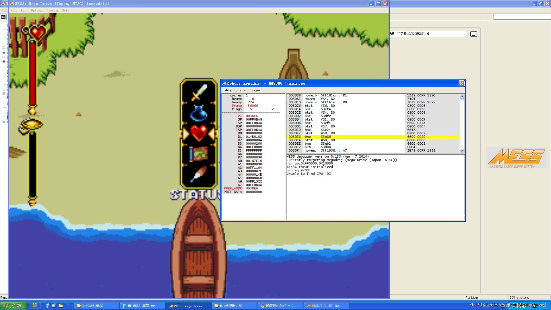Click the browse ellipsis button
551x310 pixels.
(x=474, y=34)
